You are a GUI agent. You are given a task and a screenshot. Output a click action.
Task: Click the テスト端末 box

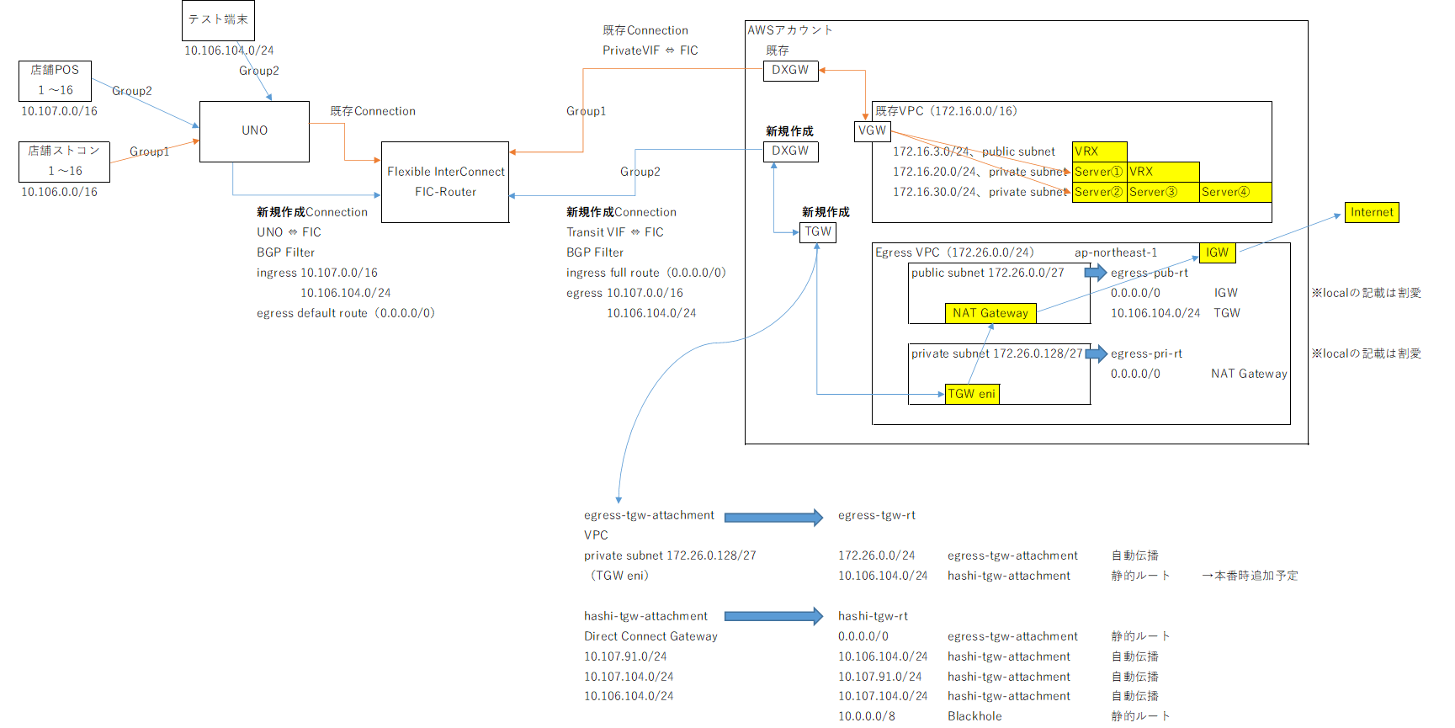[x=218, y=20]
